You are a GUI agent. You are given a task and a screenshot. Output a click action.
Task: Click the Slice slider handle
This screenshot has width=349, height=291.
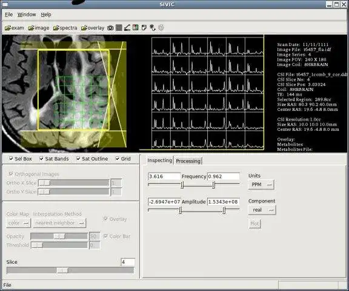pyautogui.click(x=62, y=270)
